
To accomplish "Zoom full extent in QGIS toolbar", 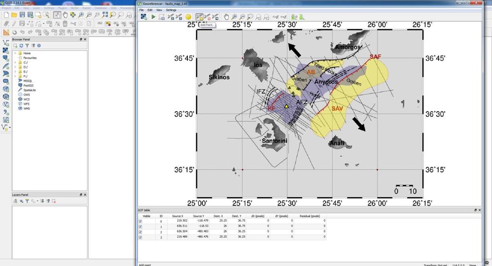I will [105, 14].
